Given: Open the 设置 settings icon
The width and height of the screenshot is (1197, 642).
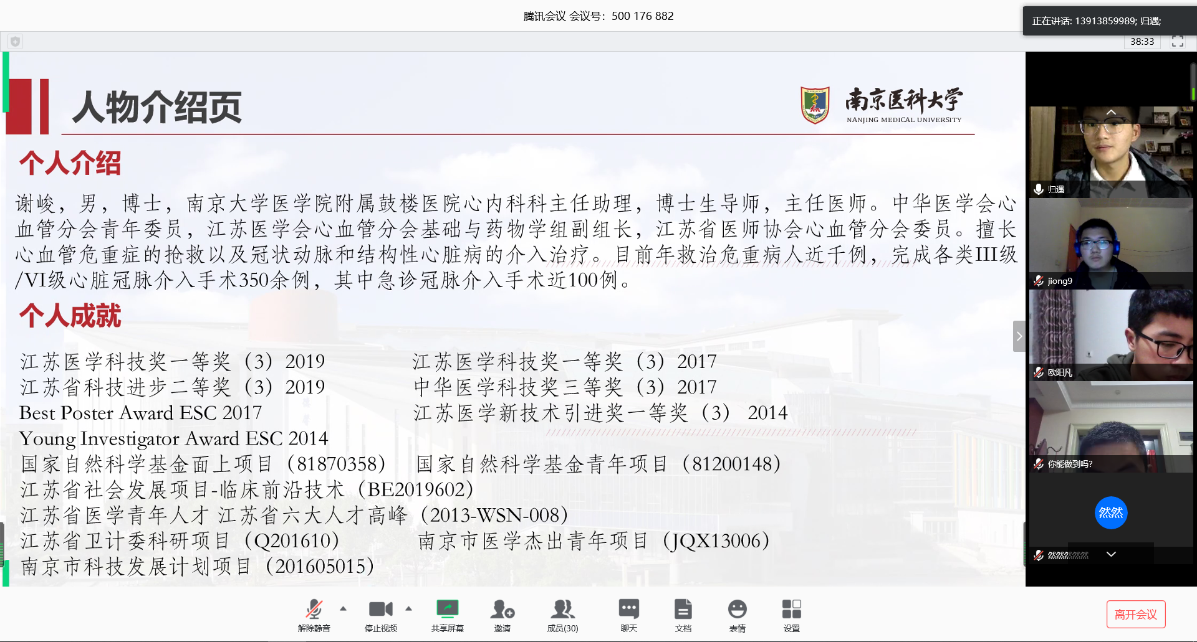Looking at the screenshot, I should [791, 614].
